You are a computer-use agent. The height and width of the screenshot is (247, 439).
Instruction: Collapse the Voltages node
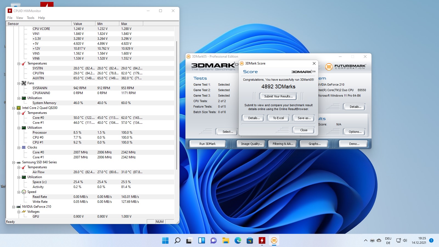click(19, 212)
